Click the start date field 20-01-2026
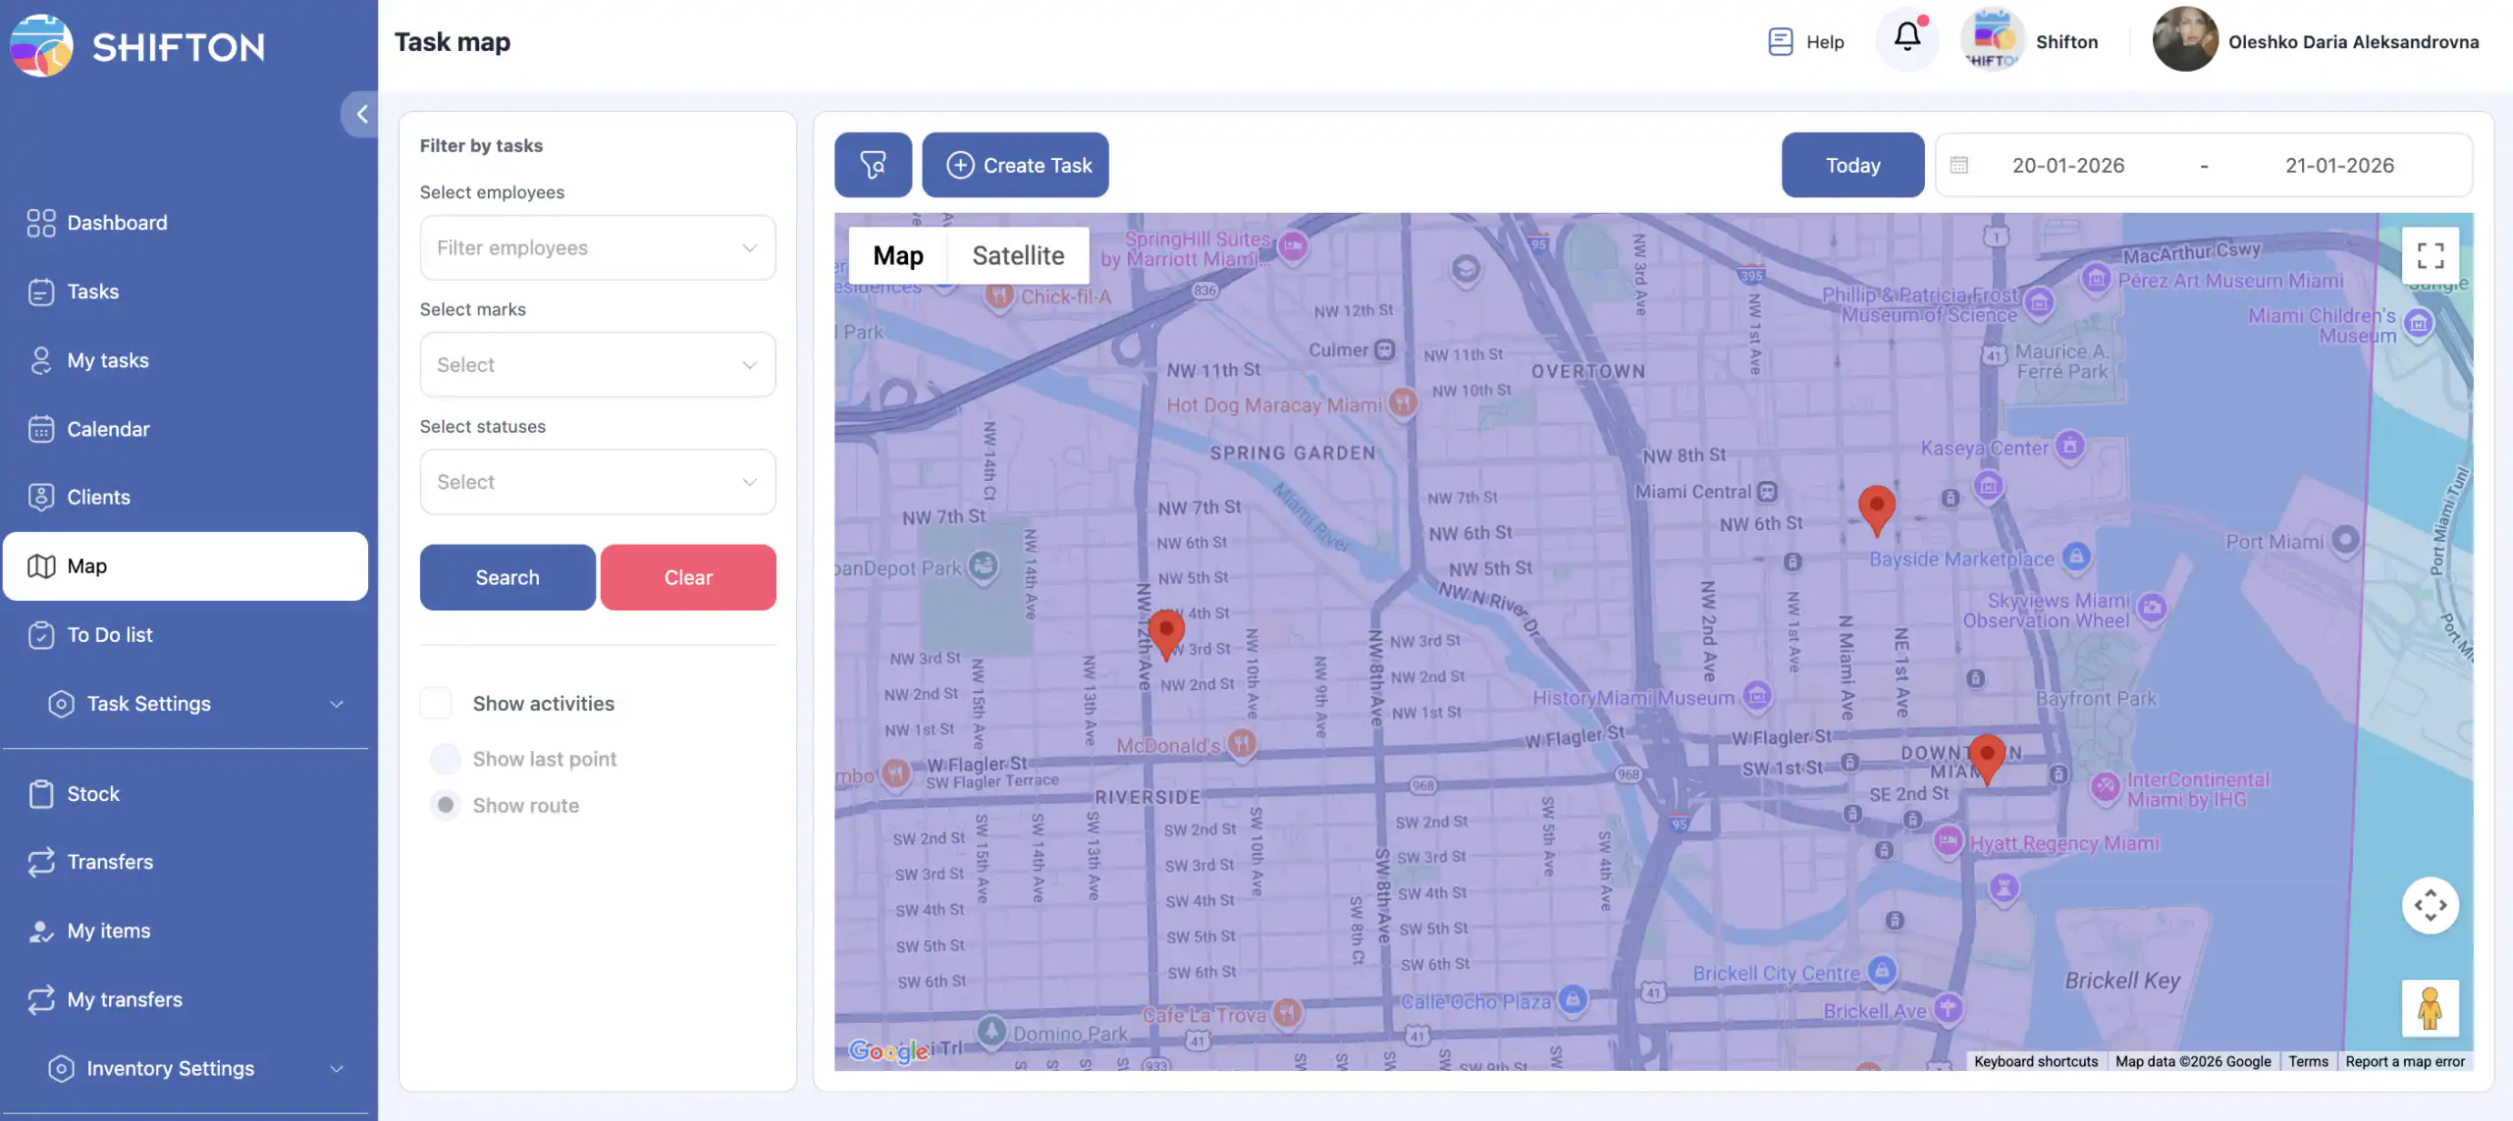Image resolution: width=2513 pixels, height=1121 pixels. (2067, 165)
